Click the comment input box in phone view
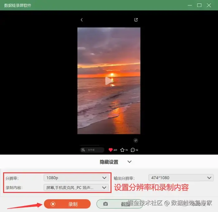 (x=92, y=150)
